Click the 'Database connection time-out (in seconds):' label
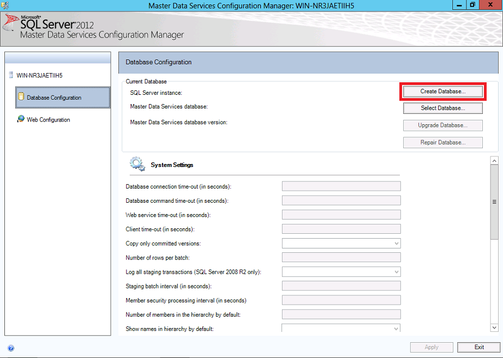The width and height of the screenshot is (503, 358). [178, 186]
